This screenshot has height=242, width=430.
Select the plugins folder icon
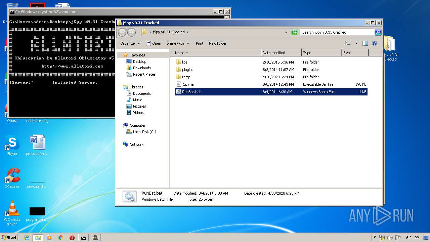[178, 70]
